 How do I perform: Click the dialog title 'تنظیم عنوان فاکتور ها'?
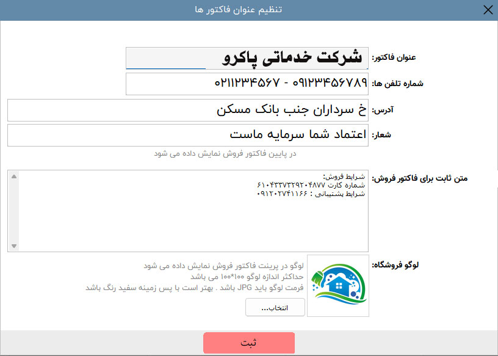coord(239,10)
